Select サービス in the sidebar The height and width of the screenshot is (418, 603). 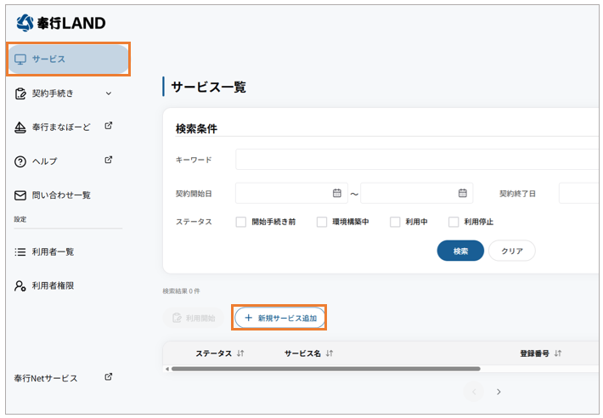coord(68,59)
